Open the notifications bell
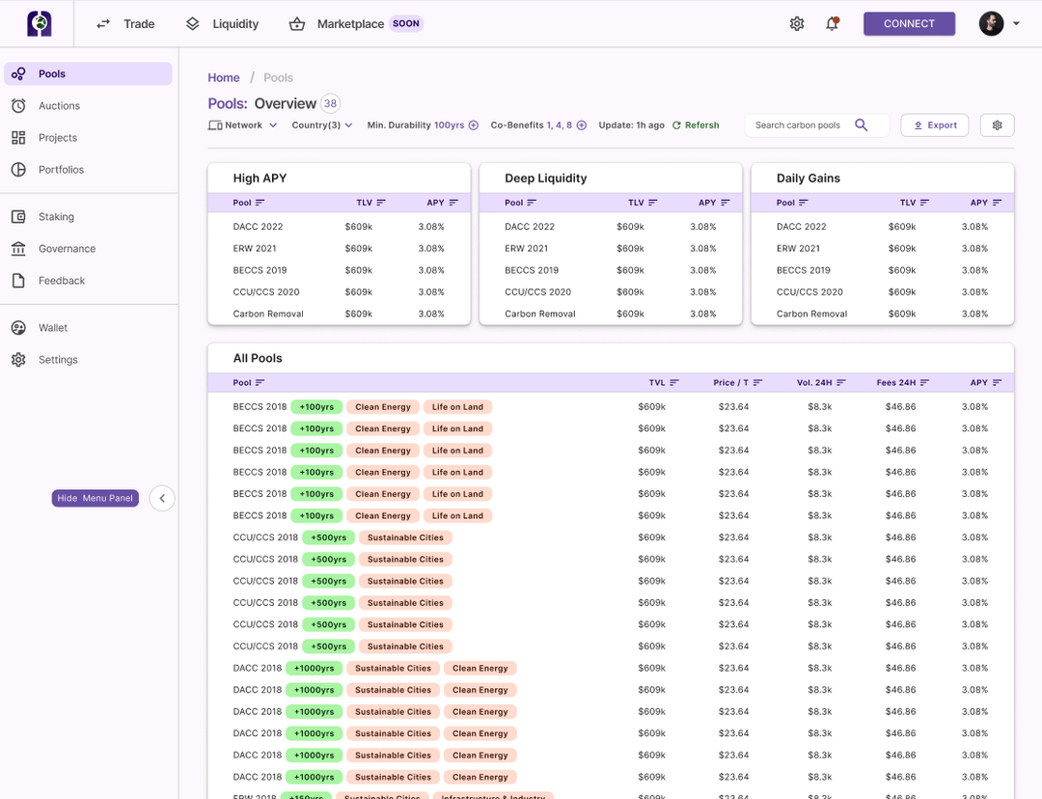Viewport: 1042px width, 799px height. point(832,24)
